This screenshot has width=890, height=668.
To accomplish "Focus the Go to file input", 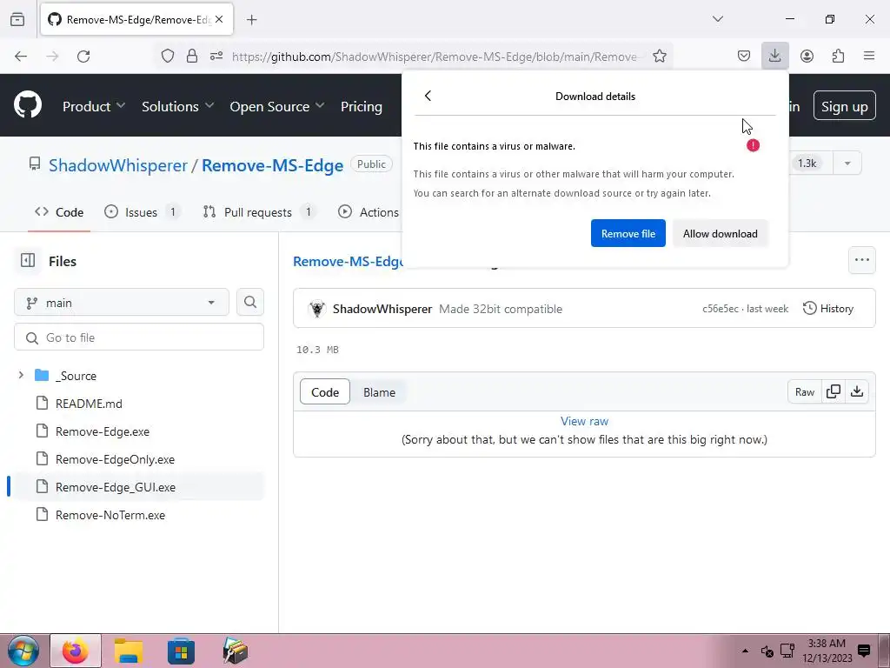I will click(139, 337).
